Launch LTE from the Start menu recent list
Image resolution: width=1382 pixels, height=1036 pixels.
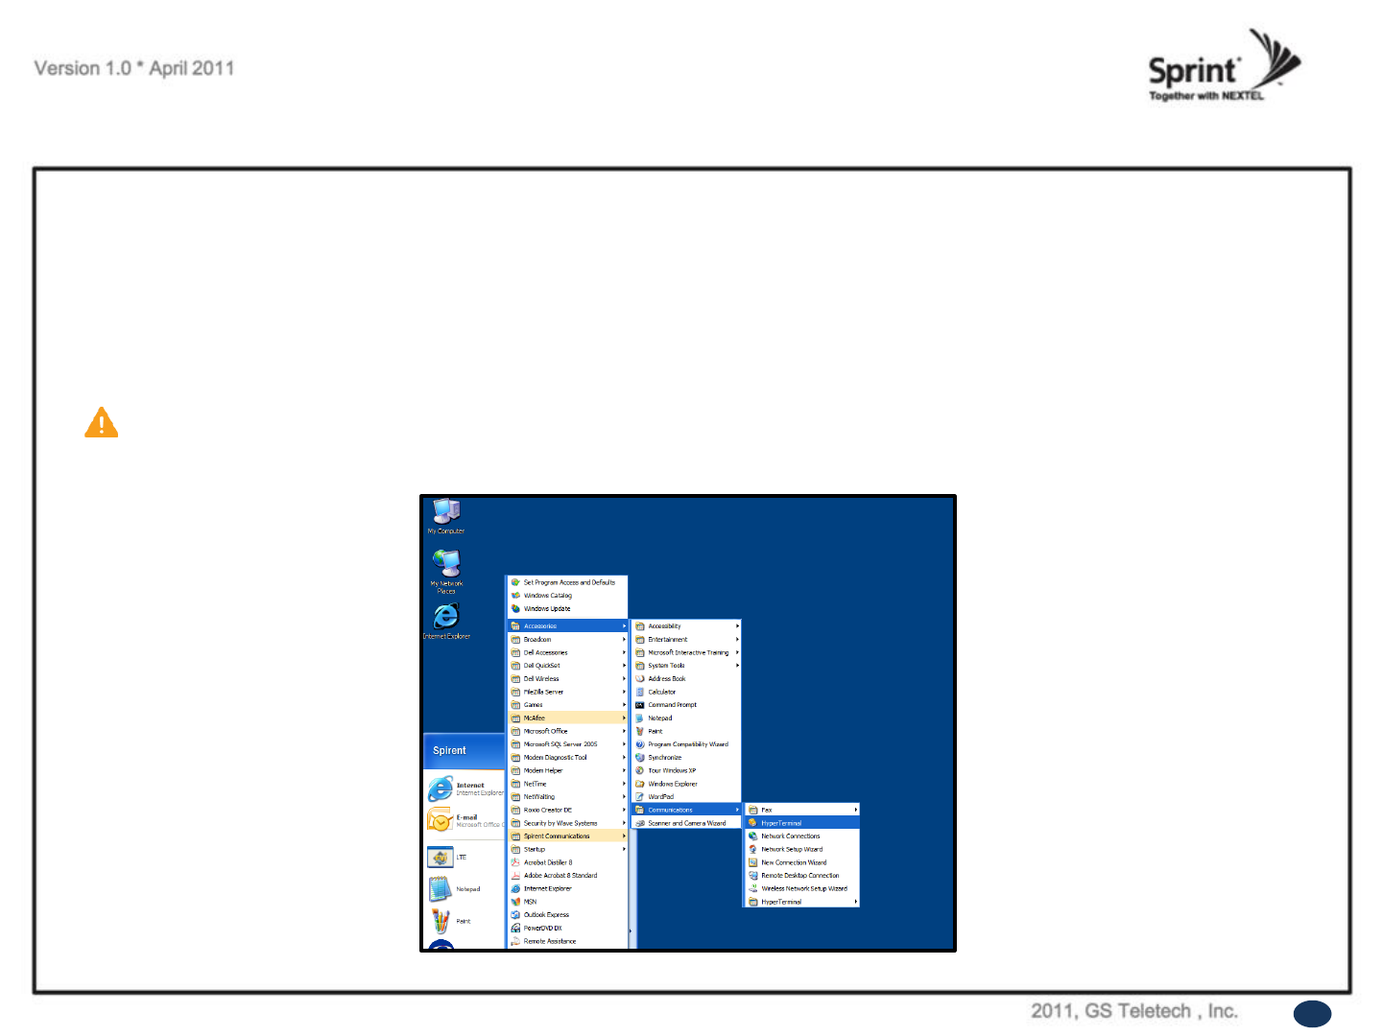(465, 857)
